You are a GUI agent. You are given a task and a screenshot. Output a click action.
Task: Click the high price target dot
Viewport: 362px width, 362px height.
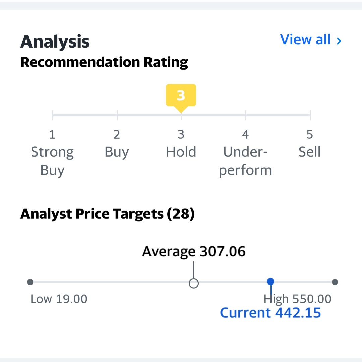[335, 282]
